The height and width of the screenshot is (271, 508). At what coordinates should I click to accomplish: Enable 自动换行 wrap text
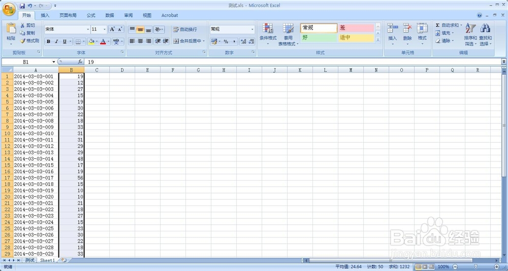coord(185,29)
